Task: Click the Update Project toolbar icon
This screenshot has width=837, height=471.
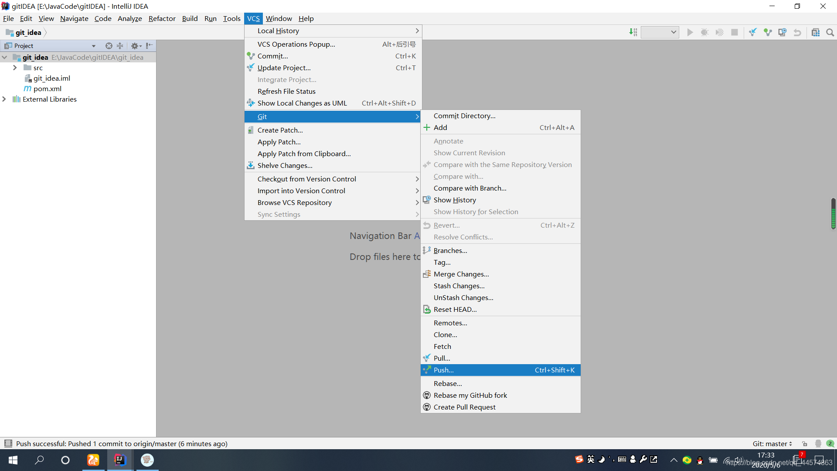Action: (753, 32)
